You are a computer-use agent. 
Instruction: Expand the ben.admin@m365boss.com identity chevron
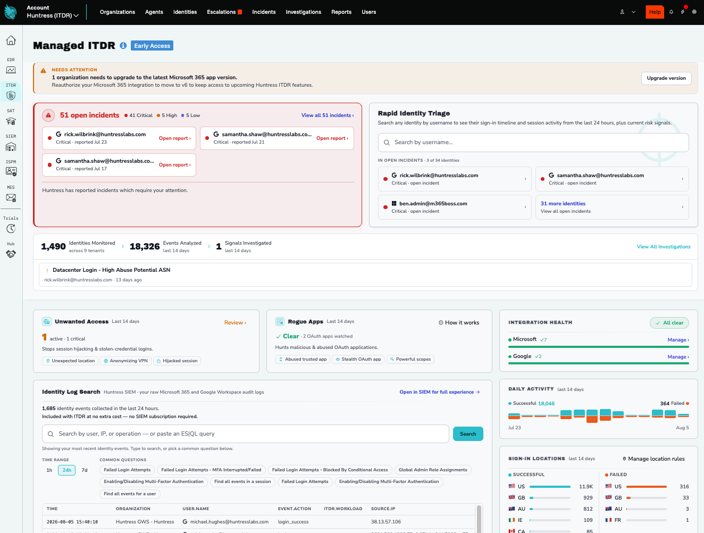pos(525,207)
